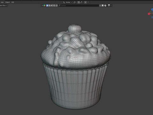Viewport: 153px width, 115px height.
Task: Click the last filter icon before the magnifier
Action: coord(57,5)
